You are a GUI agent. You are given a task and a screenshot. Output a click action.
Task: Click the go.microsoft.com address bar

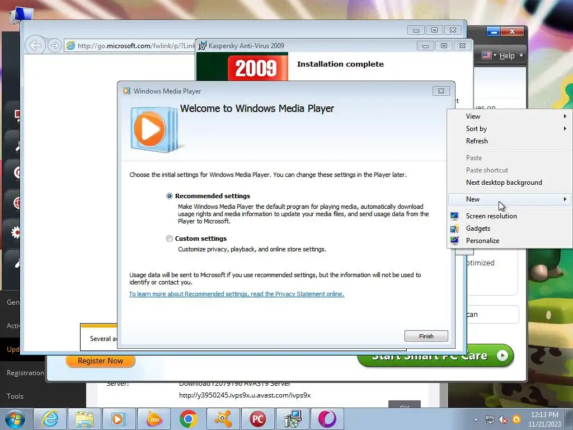pyautogui.click(x=130, y=46)
